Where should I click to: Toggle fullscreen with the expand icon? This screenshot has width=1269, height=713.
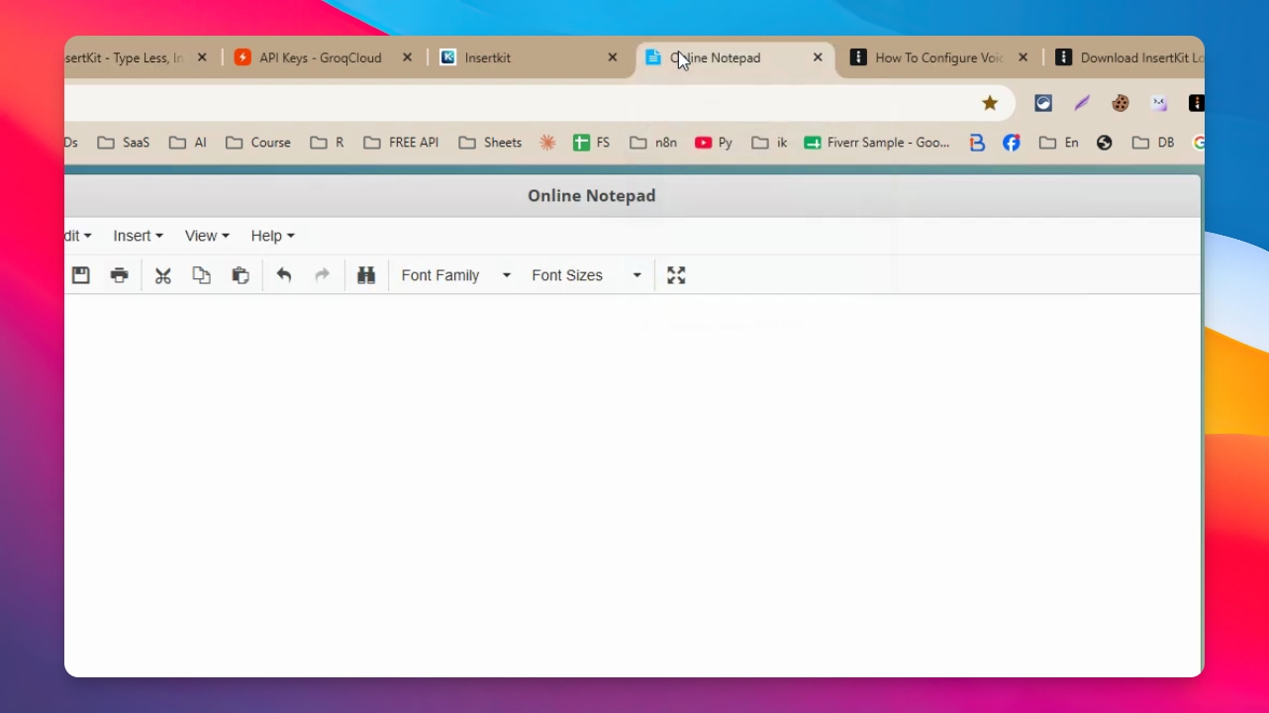676,275
